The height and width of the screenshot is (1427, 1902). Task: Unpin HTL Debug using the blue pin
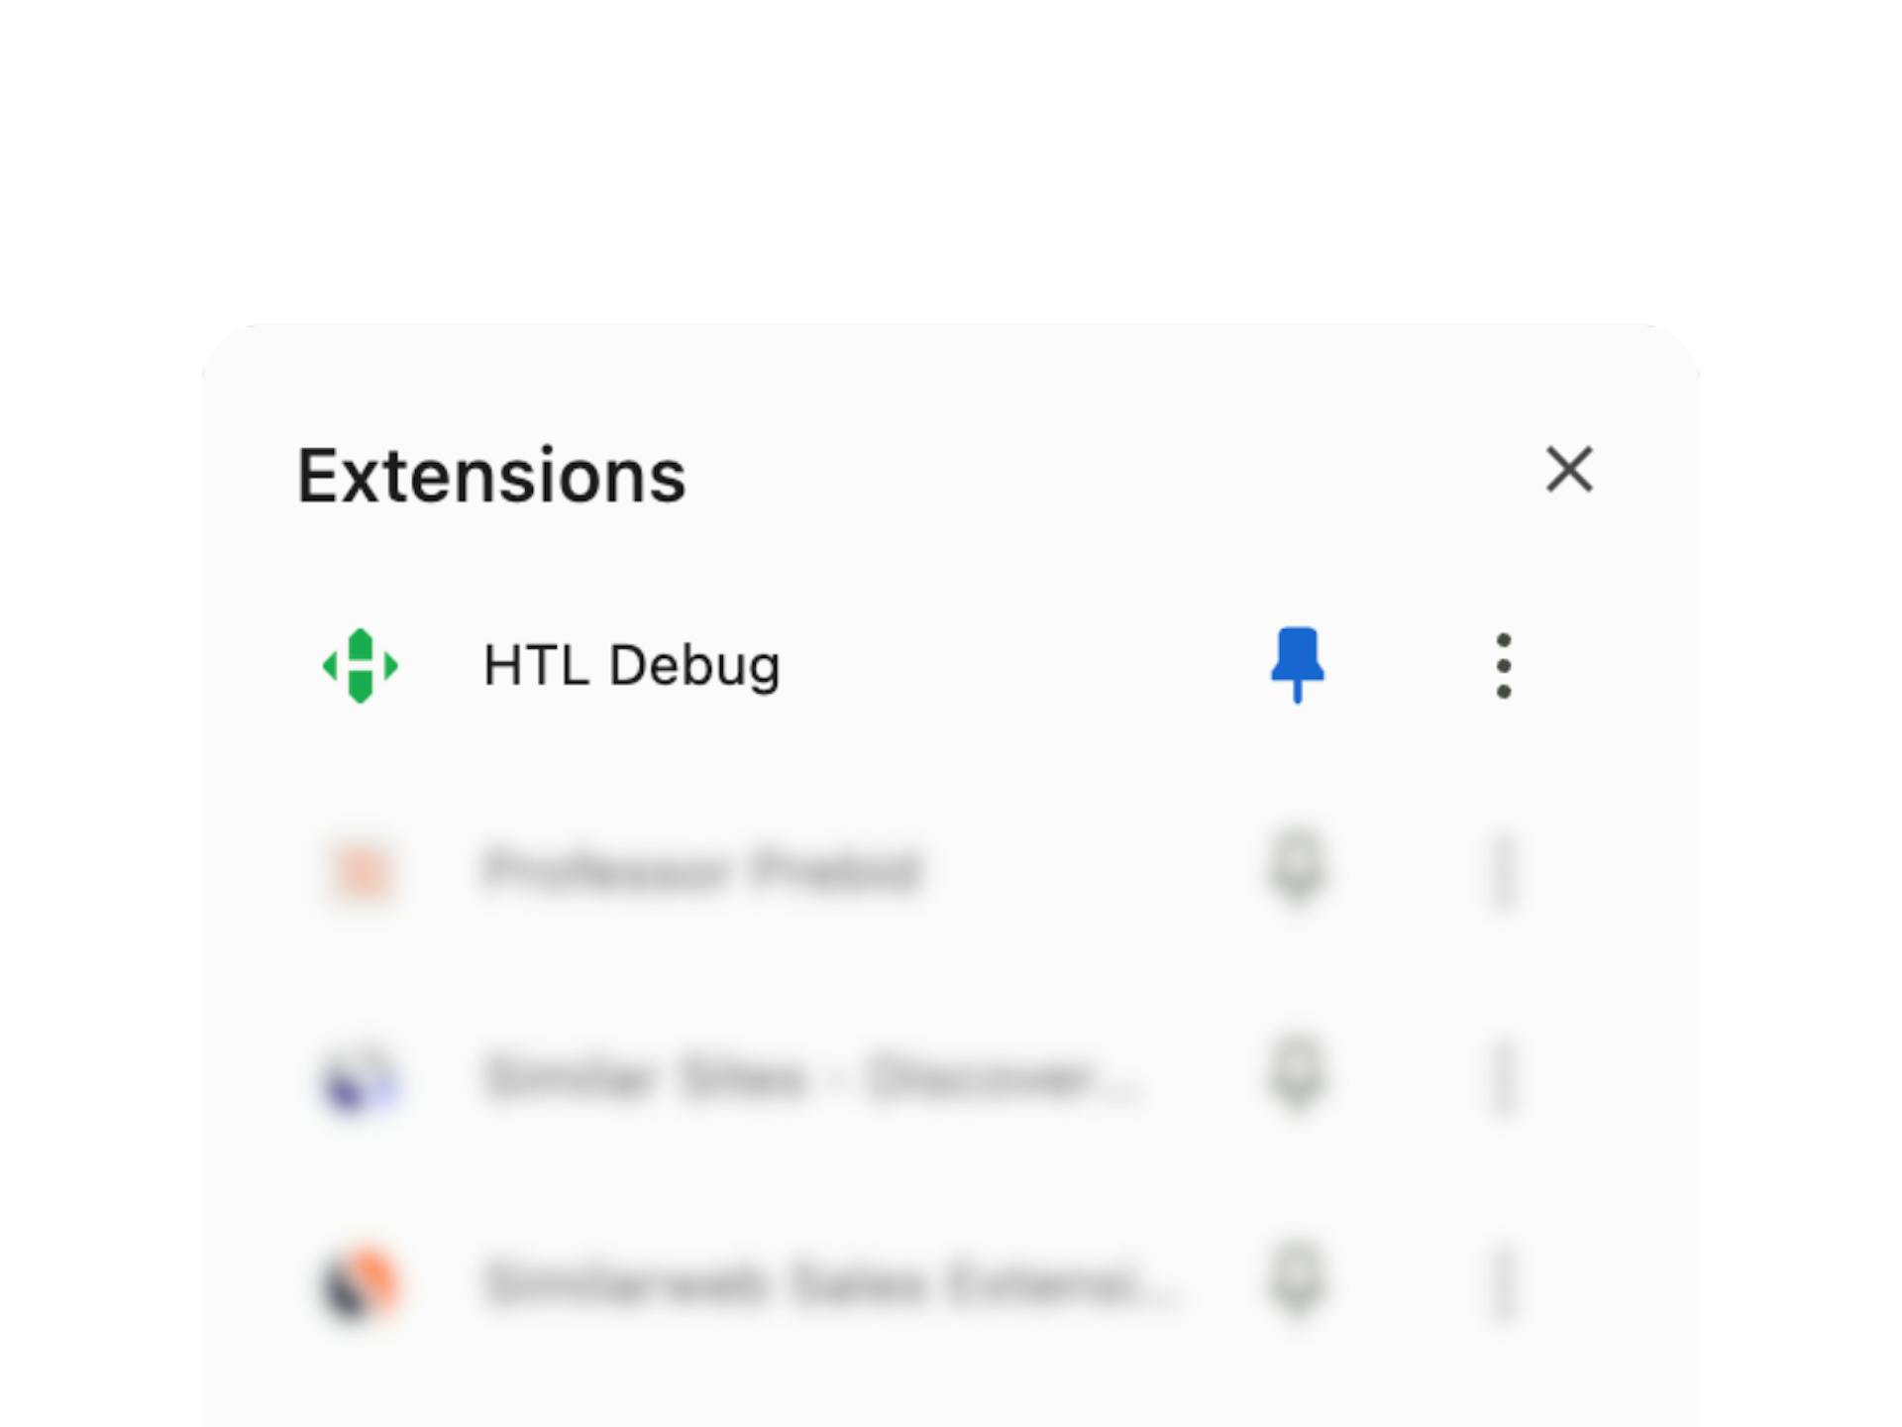click(x=1298, y=665)
